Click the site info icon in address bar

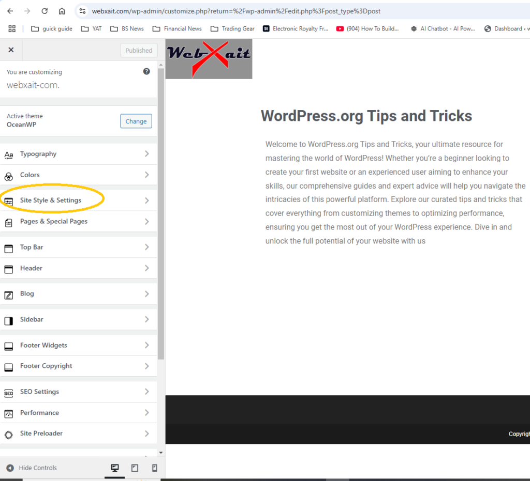tap(82, 11)
